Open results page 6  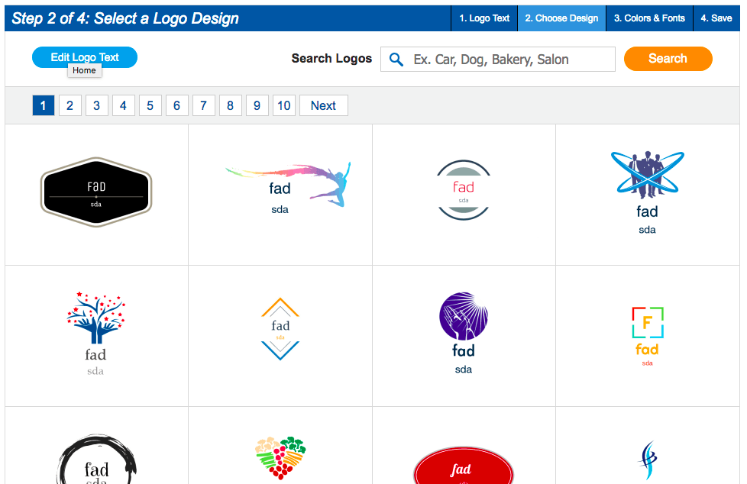coord(176,105)
